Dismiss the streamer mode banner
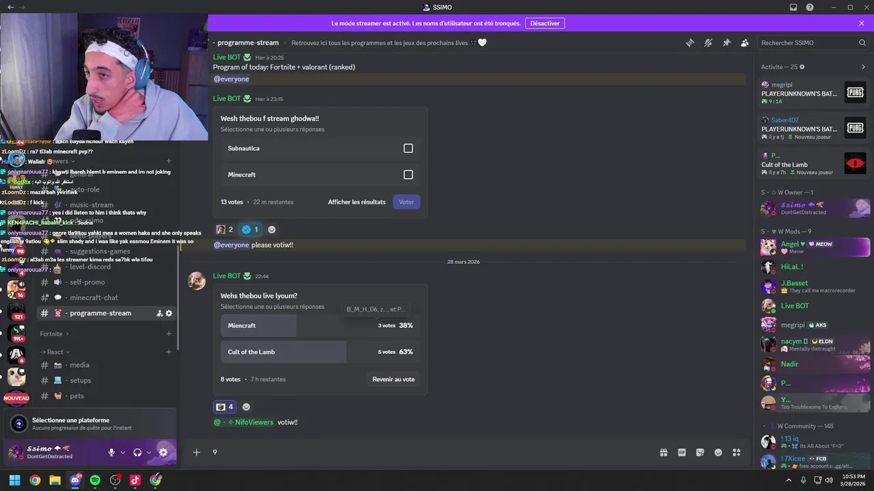 pos(862,23)
